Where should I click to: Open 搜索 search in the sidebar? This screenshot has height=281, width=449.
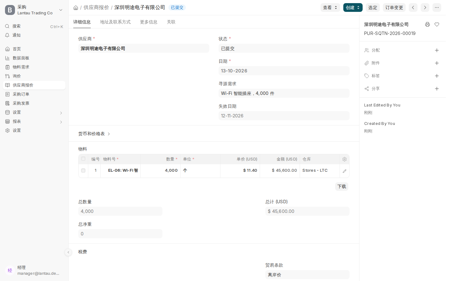(x=34, y=26)
